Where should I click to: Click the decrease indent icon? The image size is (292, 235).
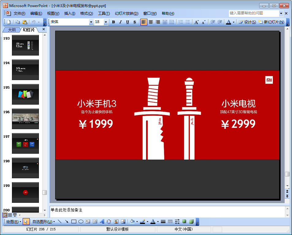tap(213, 22)
